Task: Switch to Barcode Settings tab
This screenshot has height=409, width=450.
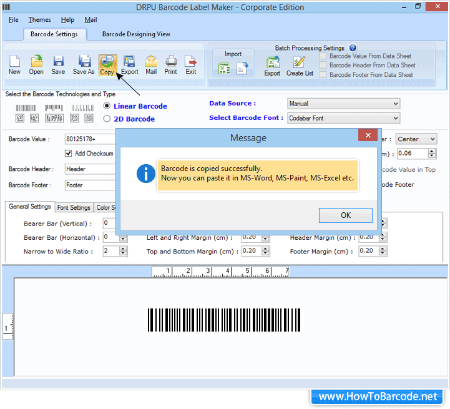Action: [54, 34]
